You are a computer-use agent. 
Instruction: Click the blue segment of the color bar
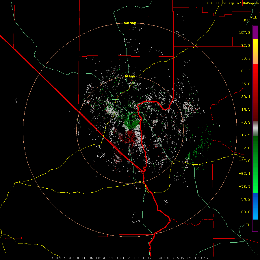click(255, 206)
